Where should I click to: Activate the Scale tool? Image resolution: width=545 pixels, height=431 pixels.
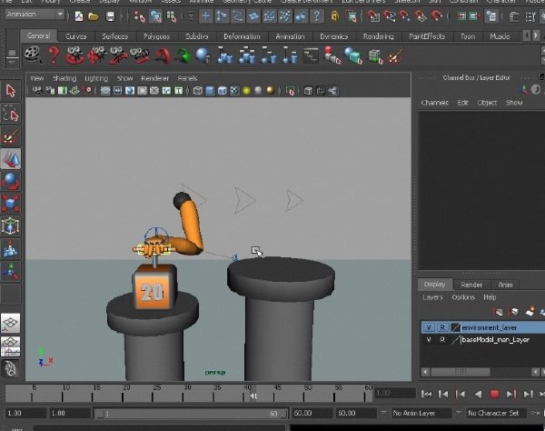[x=11, y=204]
